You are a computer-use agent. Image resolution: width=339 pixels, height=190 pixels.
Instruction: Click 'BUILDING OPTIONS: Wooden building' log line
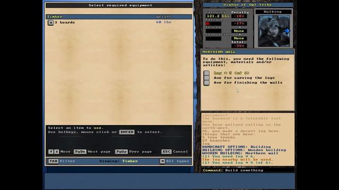(x=244, y=150)
